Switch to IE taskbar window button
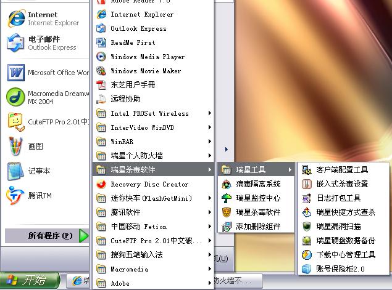 coord(79,281)
